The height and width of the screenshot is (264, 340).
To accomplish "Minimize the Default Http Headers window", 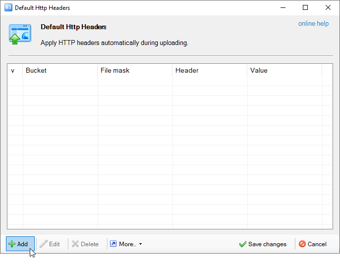I will pos(283,7).
